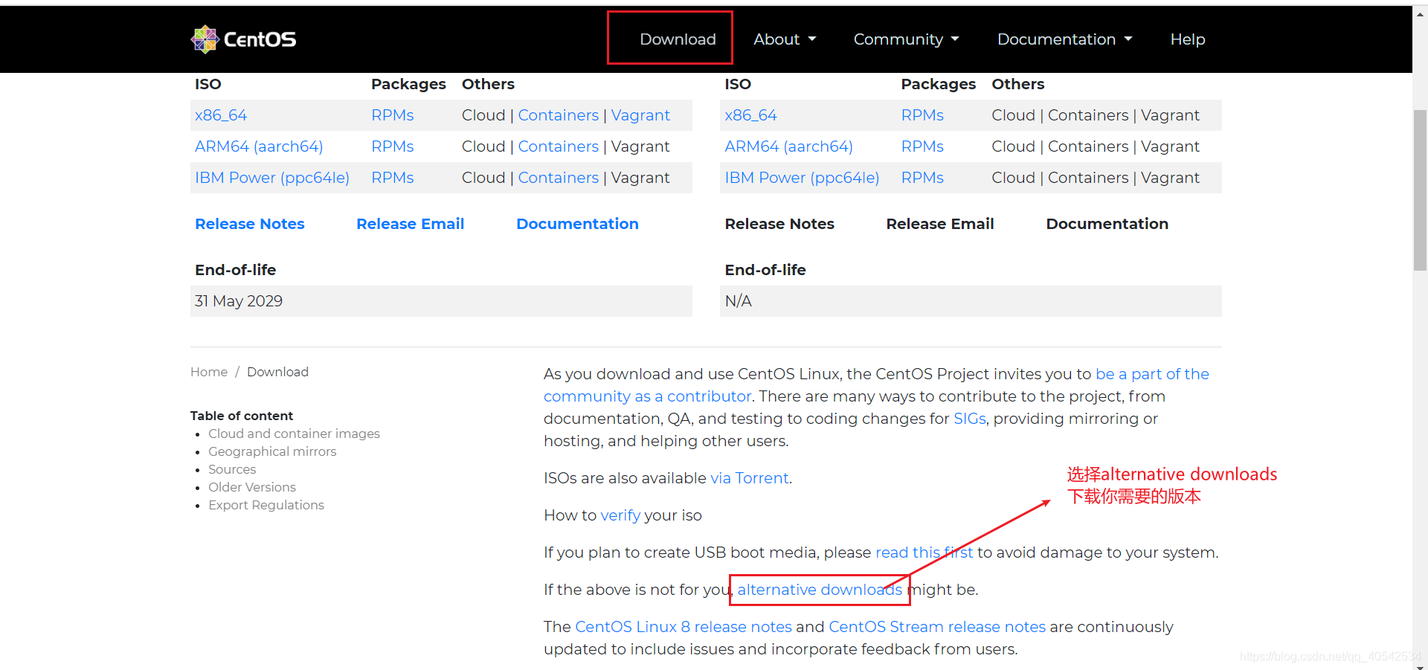Open CentOS Linux 8 release notes link
Viewport: 1428px width, 670px height.
click(x=684, y=627)
